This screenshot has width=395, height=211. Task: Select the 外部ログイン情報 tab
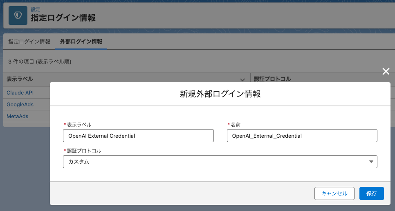pyautogui.click(x=81, y=42)
